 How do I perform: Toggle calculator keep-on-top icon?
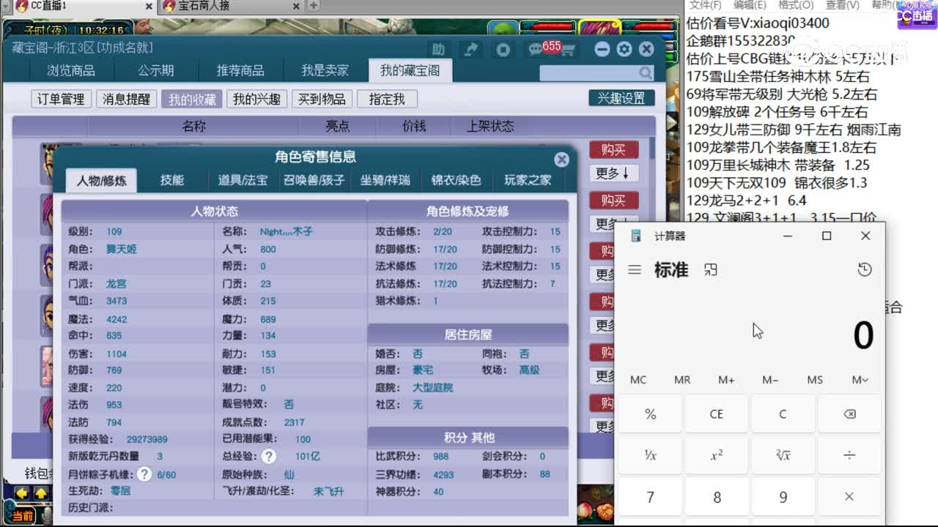tap(710, 270)
